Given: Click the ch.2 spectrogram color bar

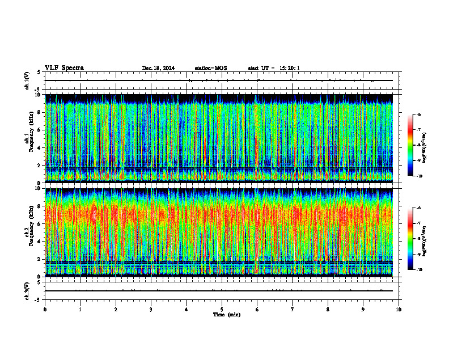Looking at the screenshot, I should (x=410, y=239).
